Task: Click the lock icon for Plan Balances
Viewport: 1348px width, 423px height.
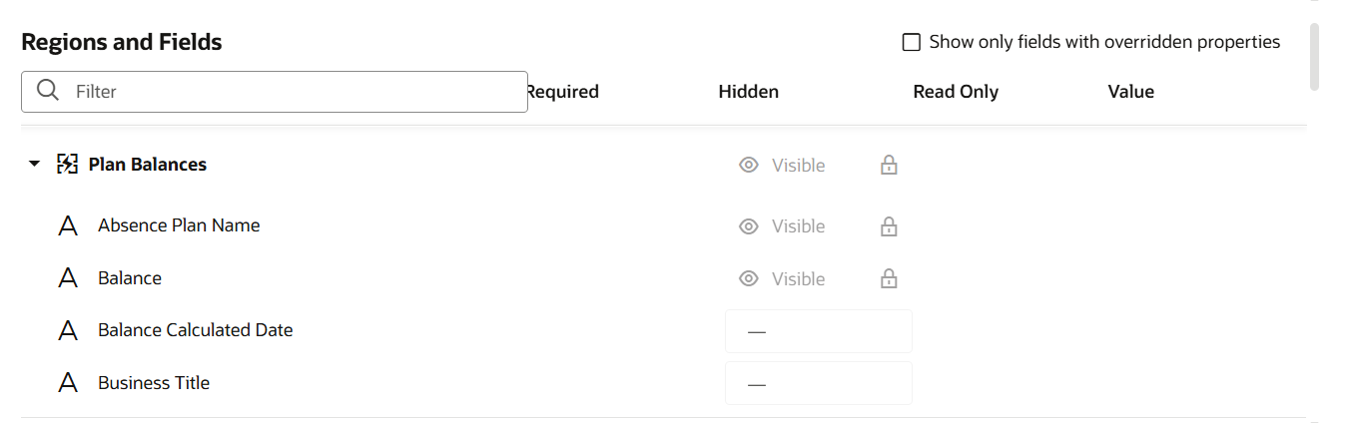Action: (889, 165)
